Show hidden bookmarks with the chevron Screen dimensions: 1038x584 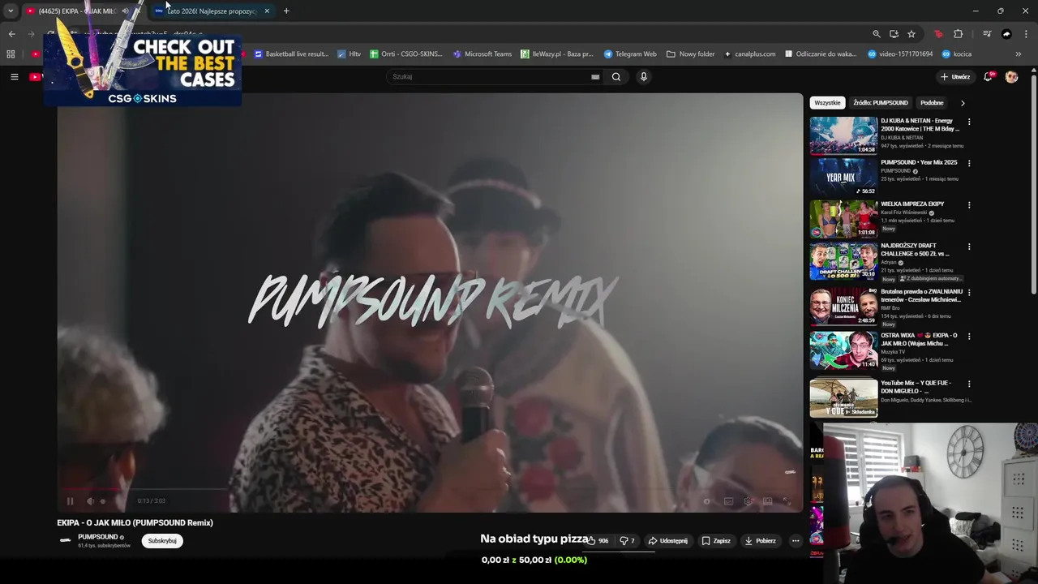tap(1019, 54)
